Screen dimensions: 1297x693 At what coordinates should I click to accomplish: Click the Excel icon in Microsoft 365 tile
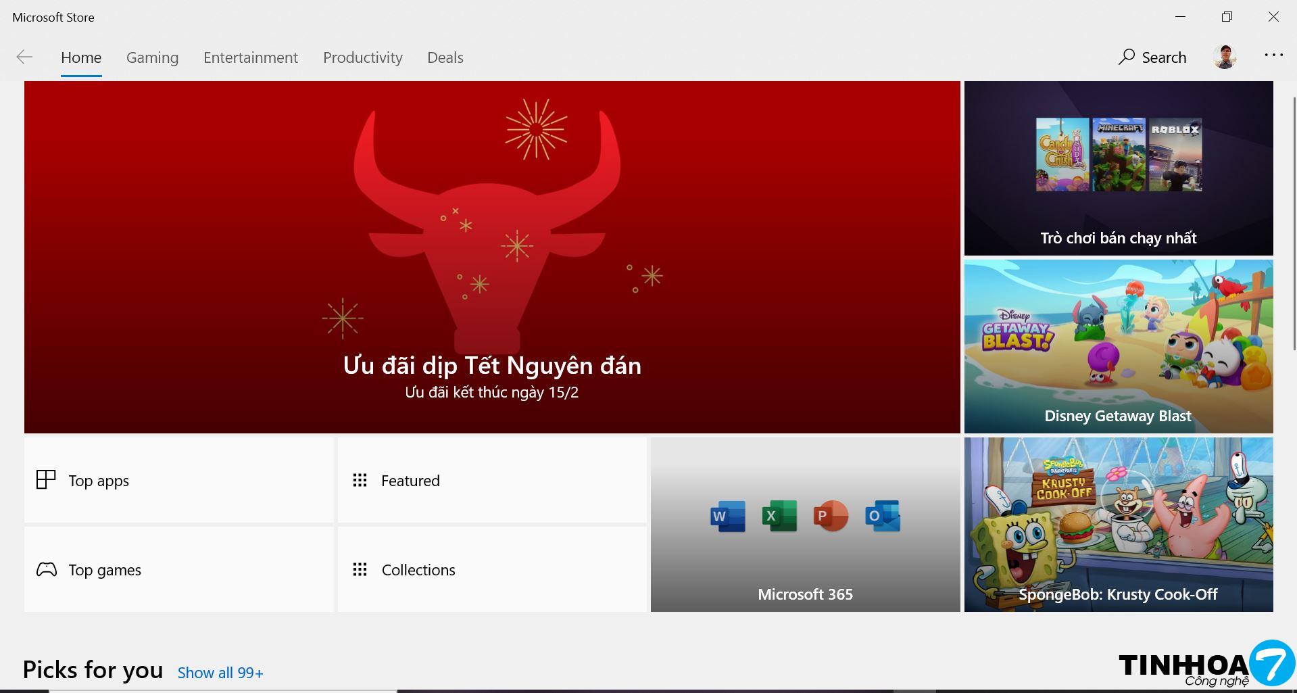(779, 517)
